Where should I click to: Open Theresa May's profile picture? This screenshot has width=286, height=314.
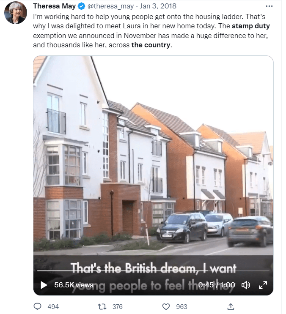(16, 13)
